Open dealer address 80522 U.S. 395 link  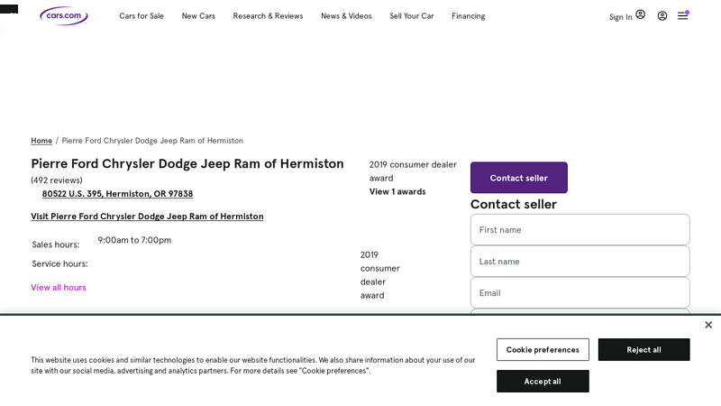click(x=117, y=194)
